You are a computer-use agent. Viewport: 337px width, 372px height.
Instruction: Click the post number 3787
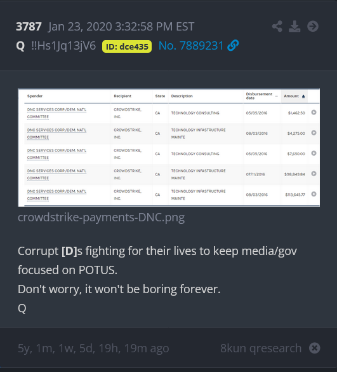tap(29, 26)
